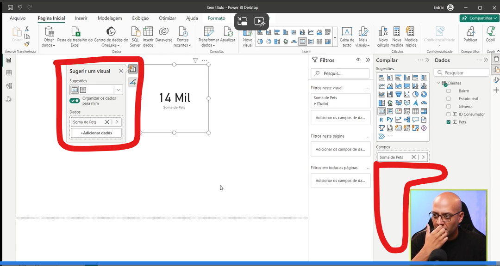
Task: Open Power Automate visual in Compilar
Action: (x=381, y=137)
